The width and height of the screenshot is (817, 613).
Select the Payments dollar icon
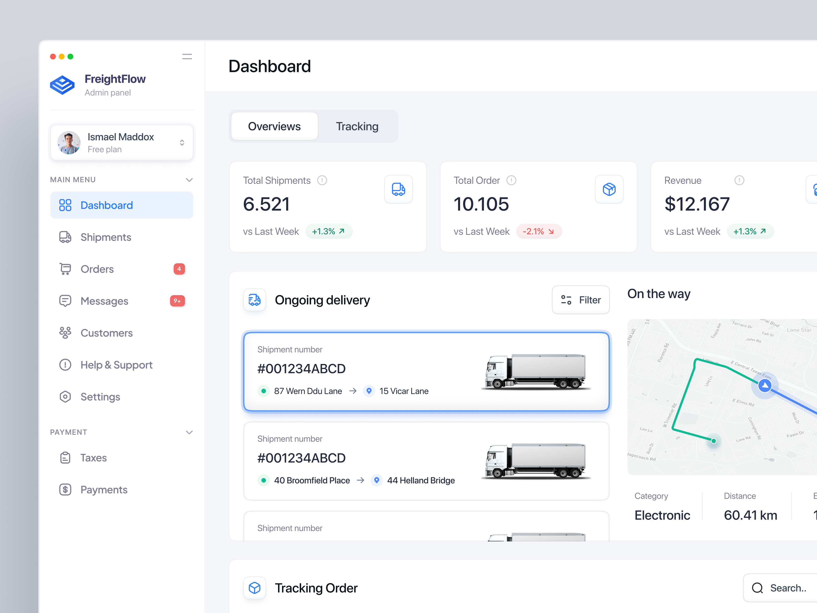[x=65, y=489]
